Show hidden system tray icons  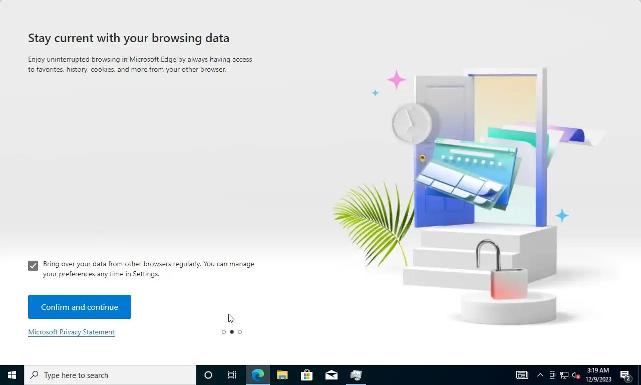540,375
